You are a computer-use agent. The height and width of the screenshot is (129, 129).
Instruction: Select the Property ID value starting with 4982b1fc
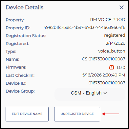click(84, 28)
